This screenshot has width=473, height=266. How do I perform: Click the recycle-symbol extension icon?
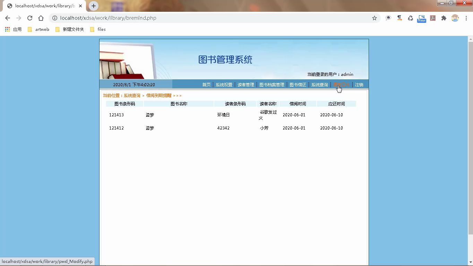(x=410, y=18)
